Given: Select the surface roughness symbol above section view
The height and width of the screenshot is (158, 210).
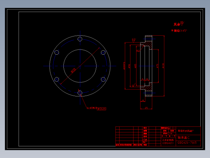Looking at the screenshot, I should pyautogui.click(x=134, y=40).
